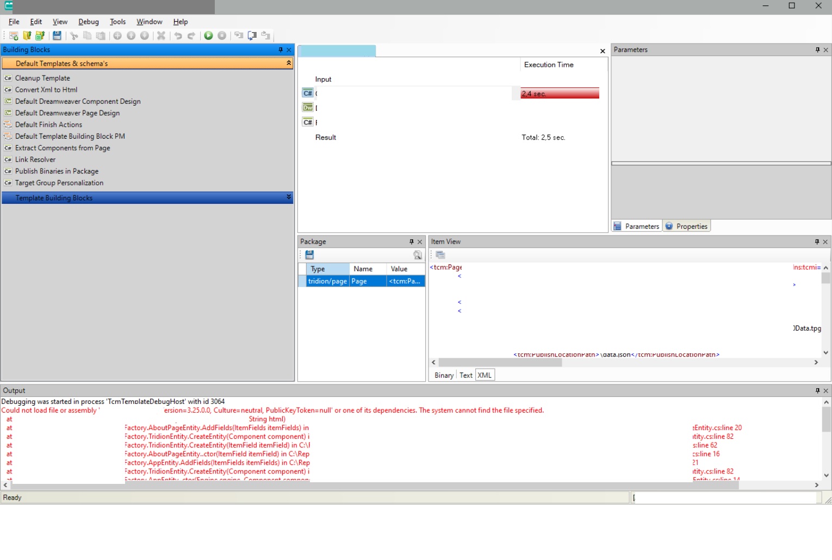
Task: Select Extract Components from Page
Action: [63, 148]
